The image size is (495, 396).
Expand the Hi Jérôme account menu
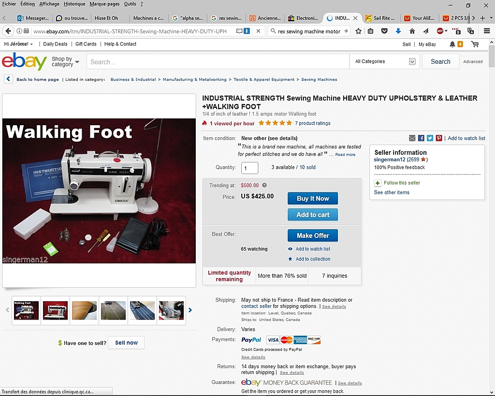(x=18, y=44)
